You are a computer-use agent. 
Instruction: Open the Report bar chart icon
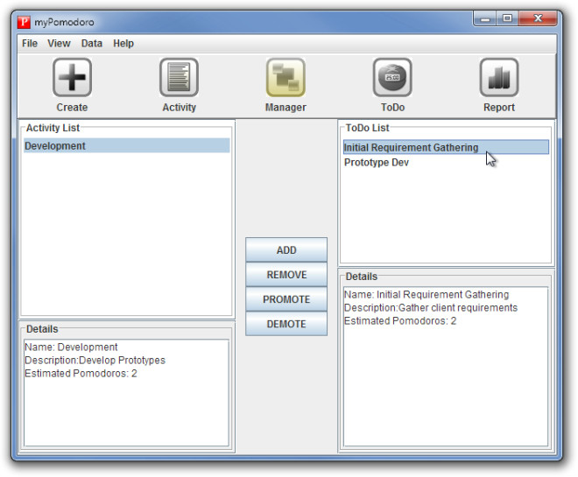click(499, 77)
